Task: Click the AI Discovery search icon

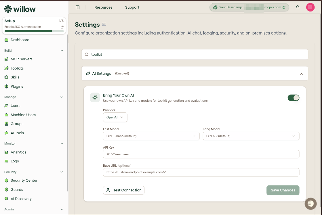Action: [x=6, y=199]
